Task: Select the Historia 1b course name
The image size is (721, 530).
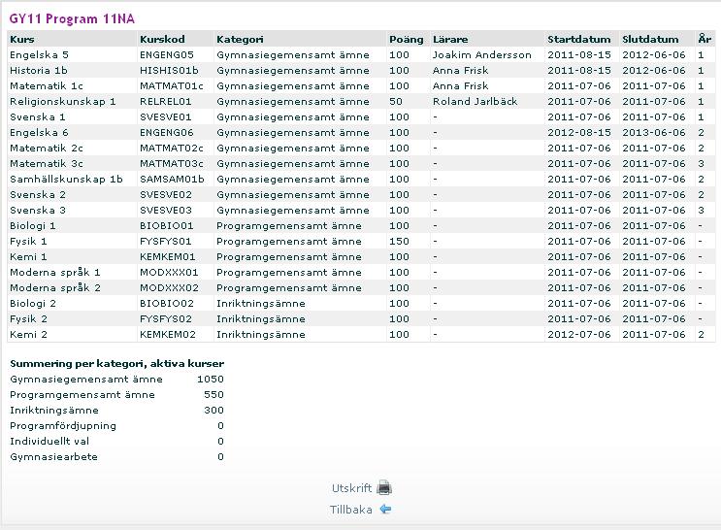Action: click(39, 71)
